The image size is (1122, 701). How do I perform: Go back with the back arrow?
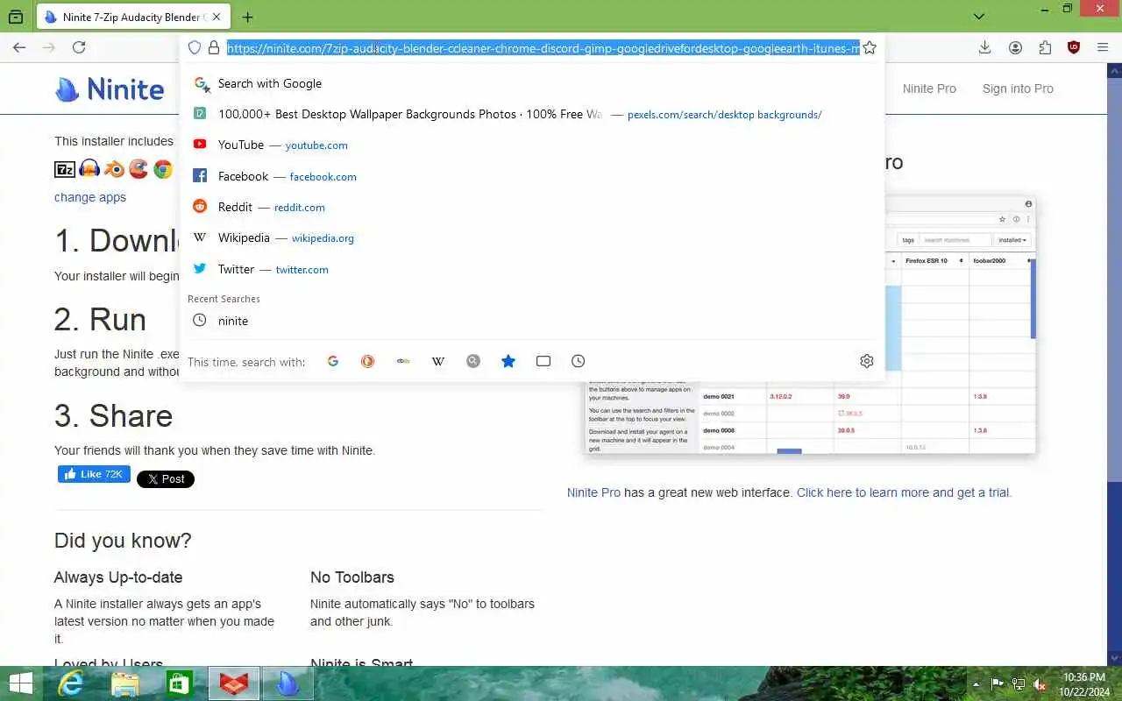19,47
